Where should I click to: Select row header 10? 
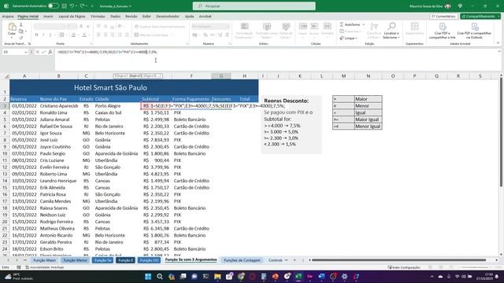[5, 153]
